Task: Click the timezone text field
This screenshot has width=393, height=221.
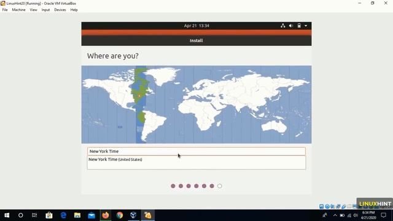Action: pos(196,152)
